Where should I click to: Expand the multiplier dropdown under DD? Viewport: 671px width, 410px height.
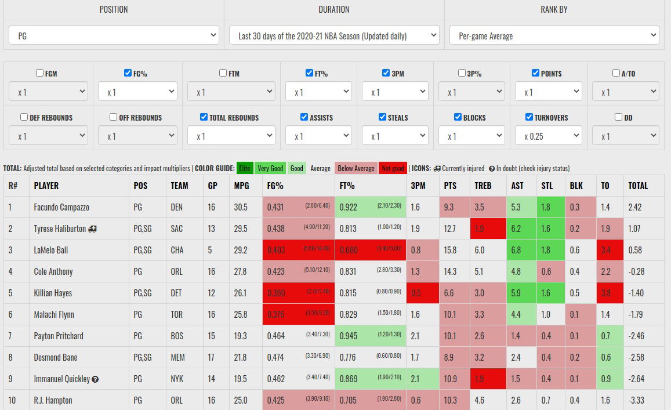point(626,136)
